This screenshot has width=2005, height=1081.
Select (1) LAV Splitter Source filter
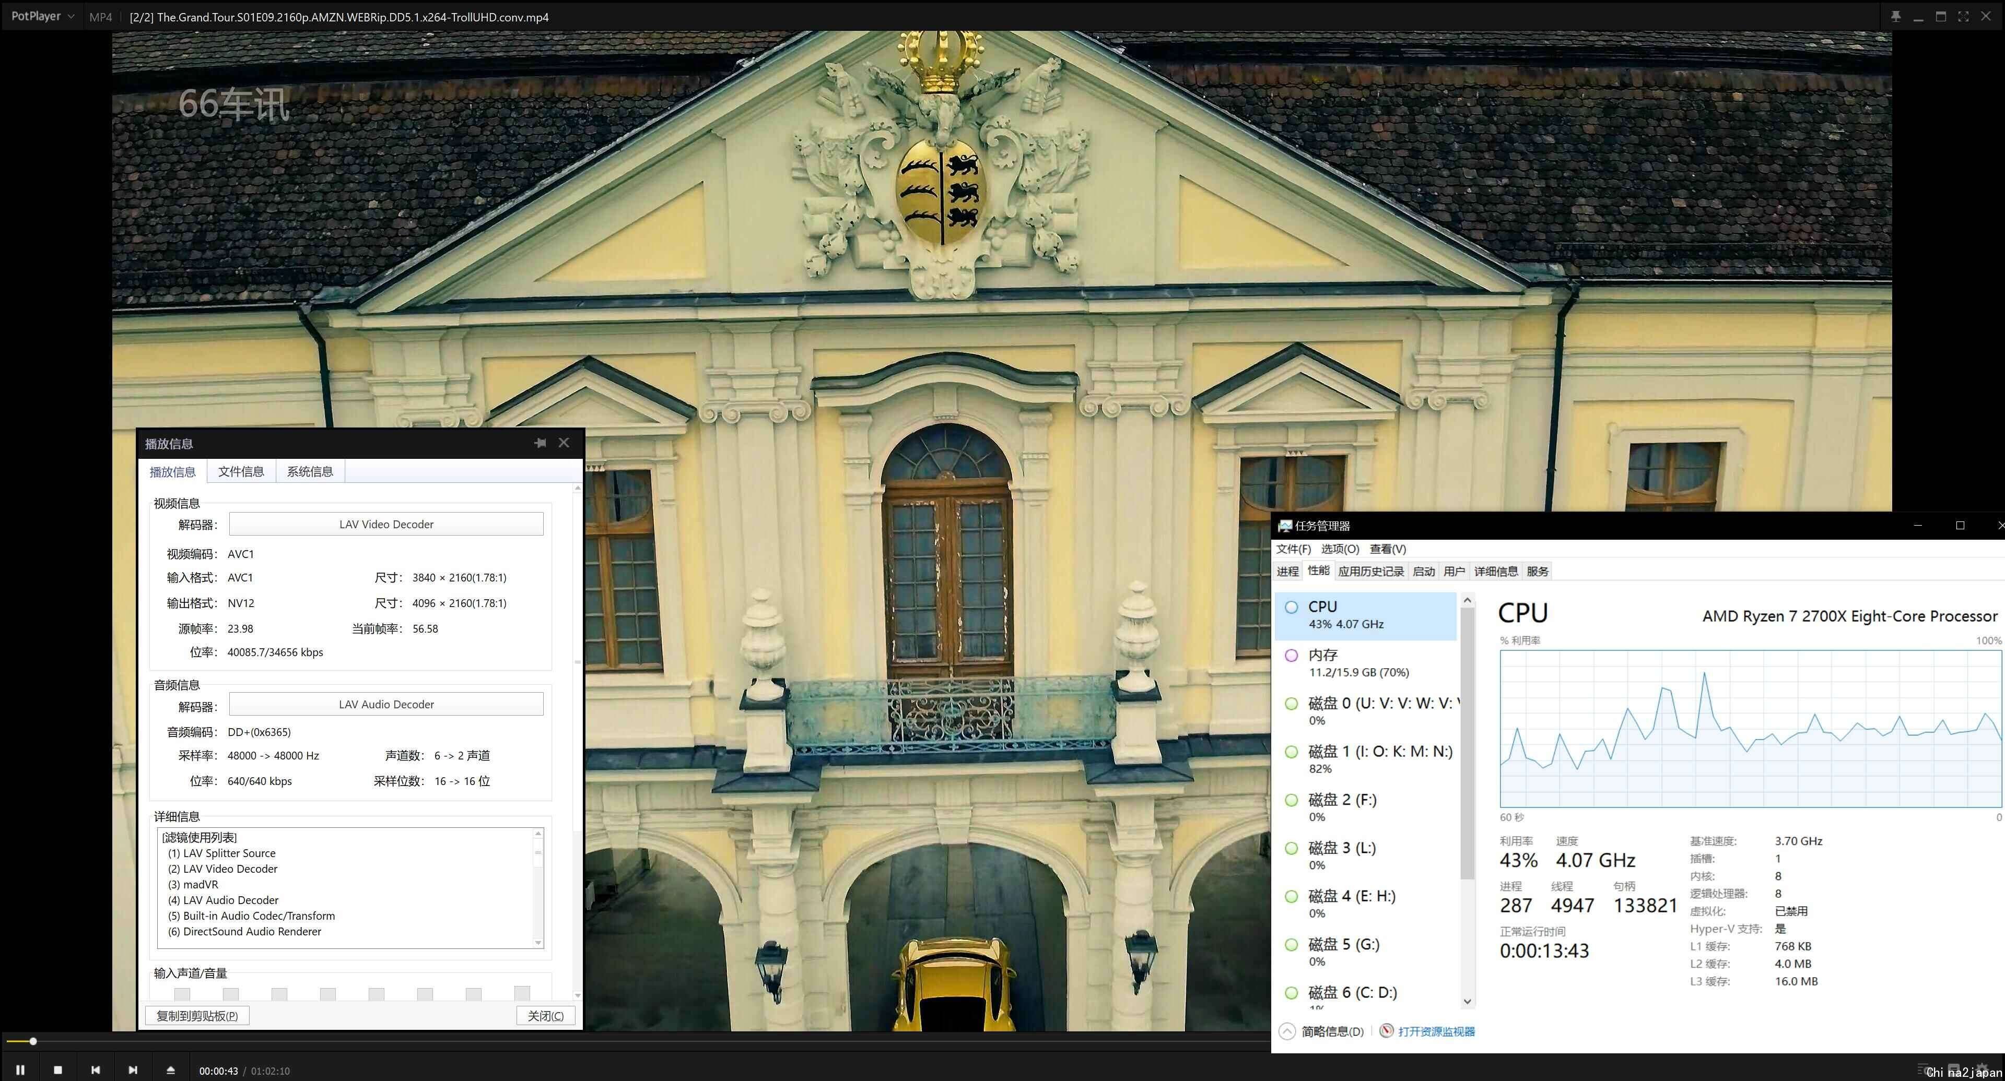point(222,853)
